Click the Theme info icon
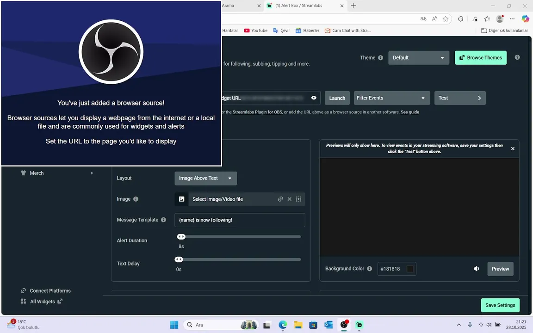The height and width of the screenshot is (333, 533). [x=380, y=58]
